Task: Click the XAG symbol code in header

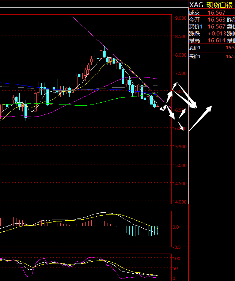Action: (196, 5)
